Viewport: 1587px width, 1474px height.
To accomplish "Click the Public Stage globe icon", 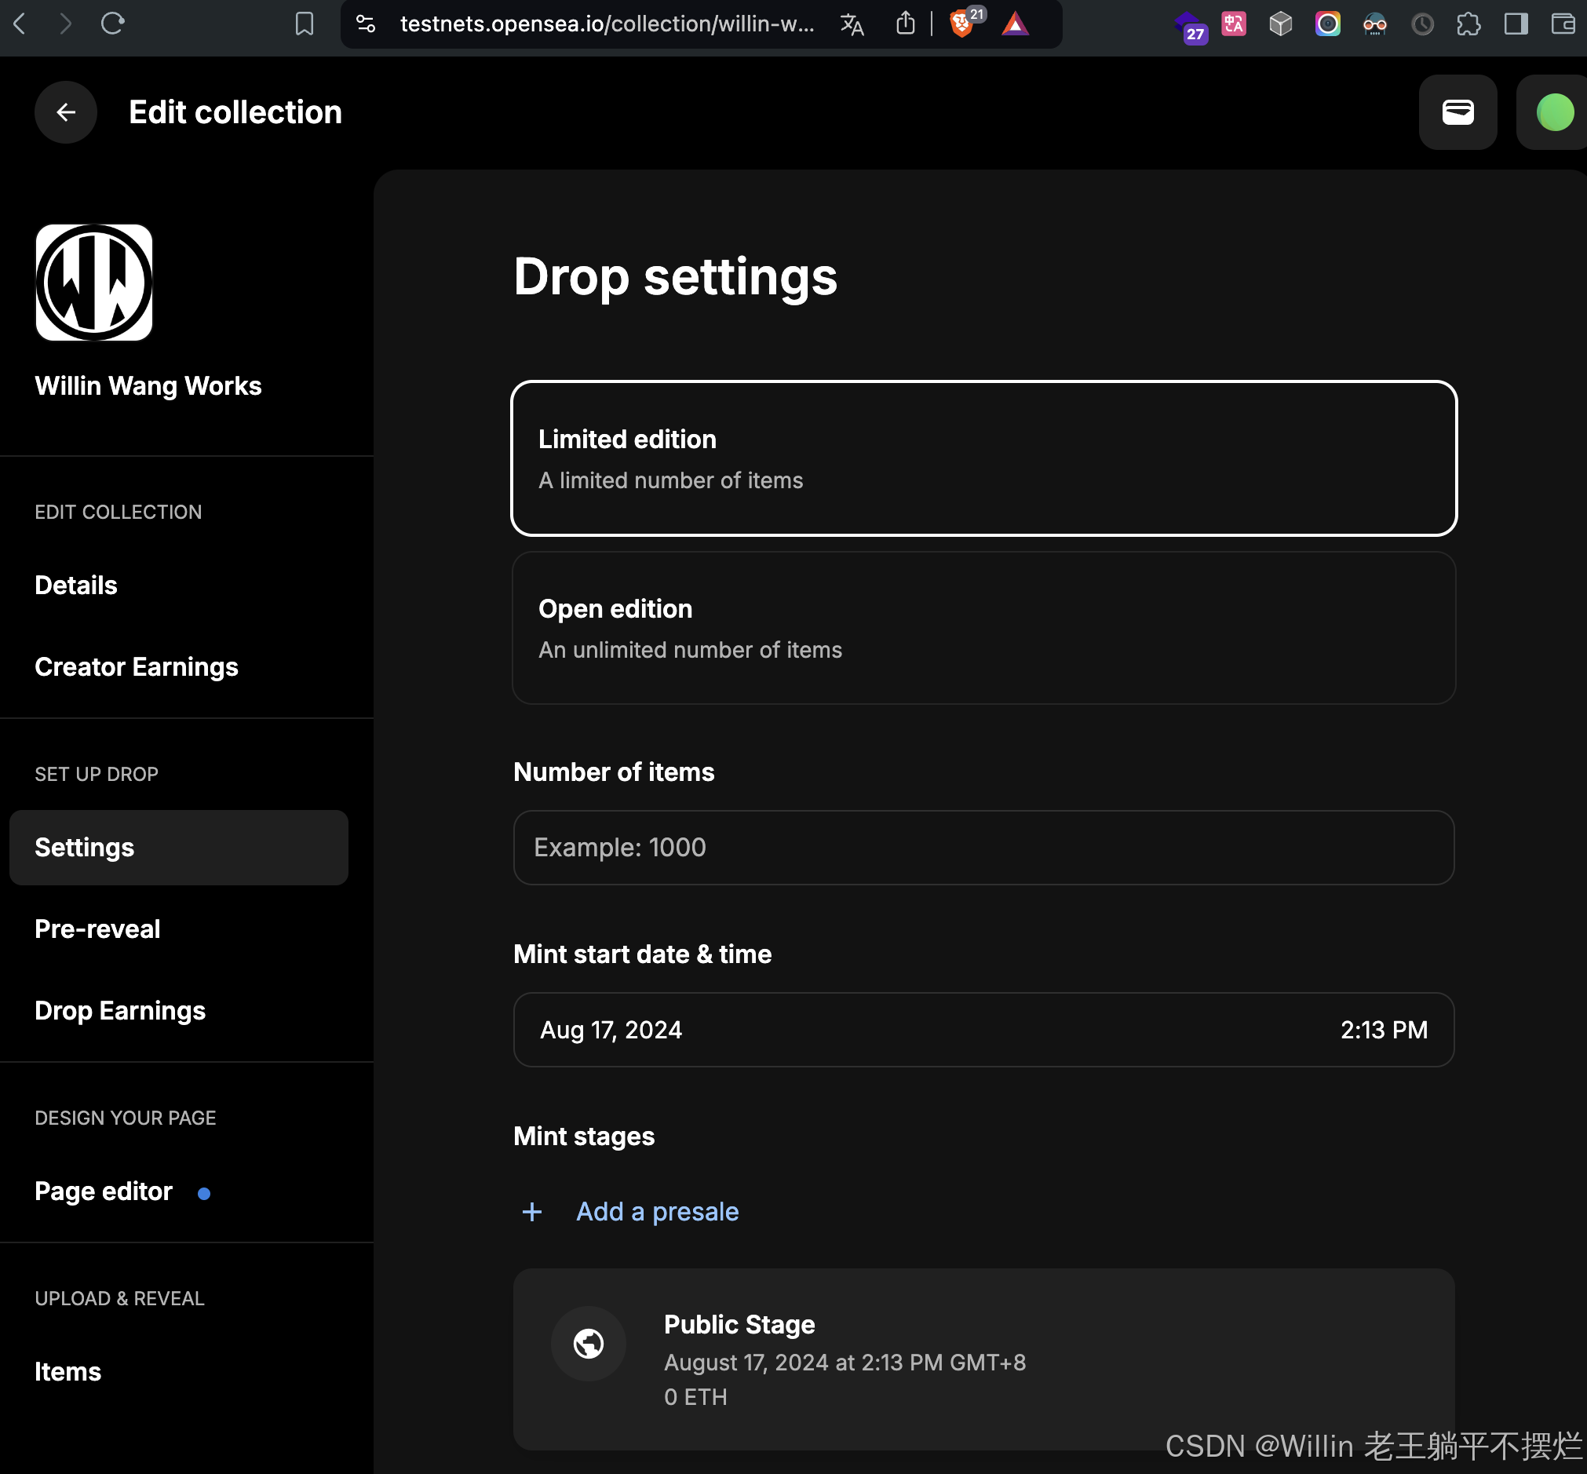I will pos(588,1343).
